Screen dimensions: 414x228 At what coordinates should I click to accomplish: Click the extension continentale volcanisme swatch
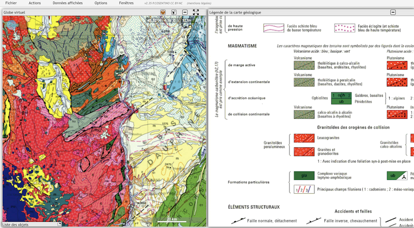tap(304, 82)
